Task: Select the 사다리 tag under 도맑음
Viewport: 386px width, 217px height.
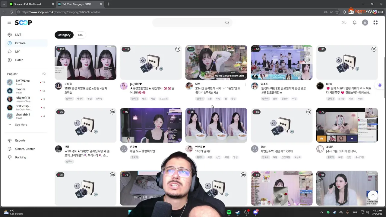Action: tap(80, 99)
